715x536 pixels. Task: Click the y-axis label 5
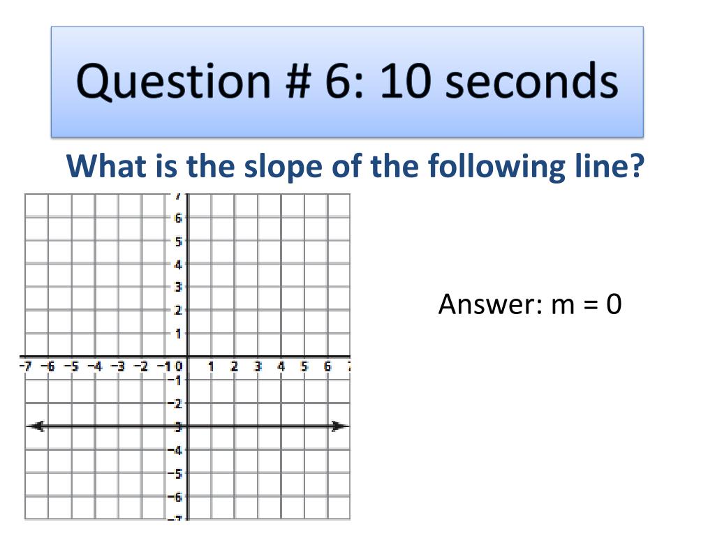(x=178, y=241)
